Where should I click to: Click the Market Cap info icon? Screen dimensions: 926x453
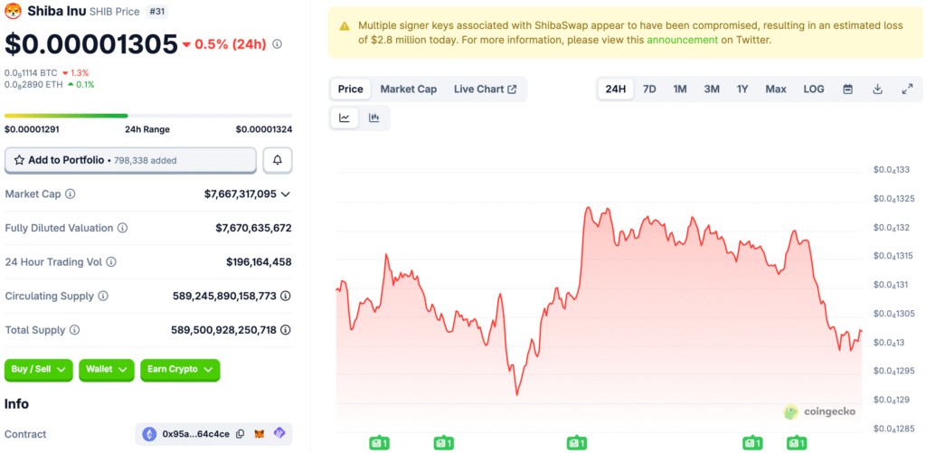pos(71,194)
